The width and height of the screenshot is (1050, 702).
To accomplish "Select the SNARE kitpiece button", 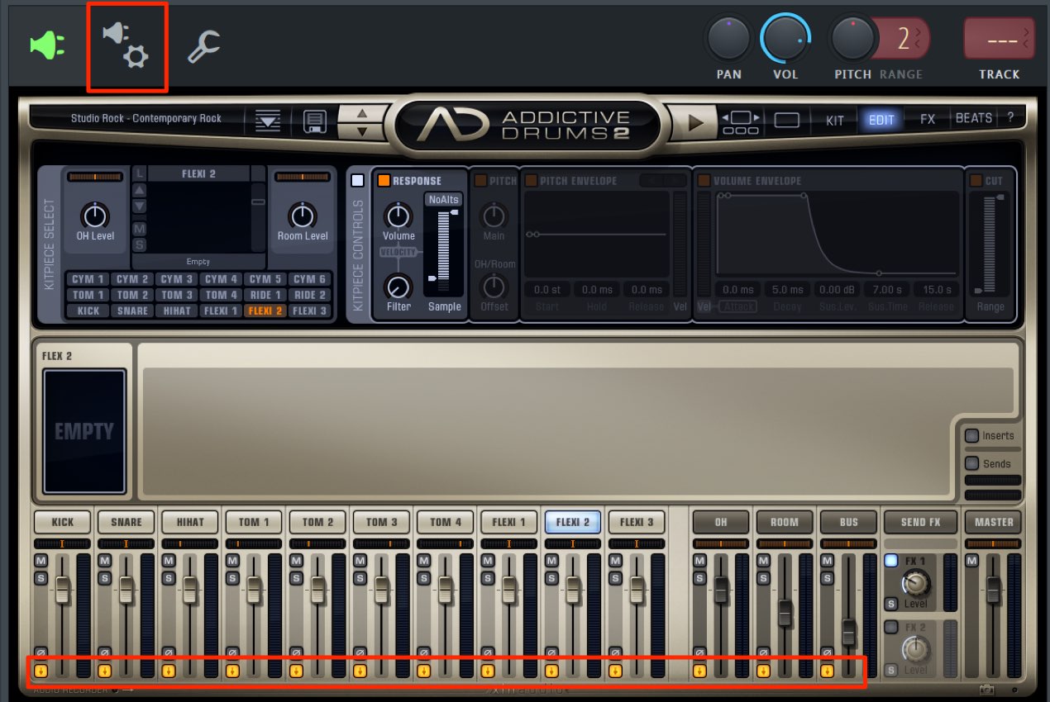I will [x=133, y=311].
